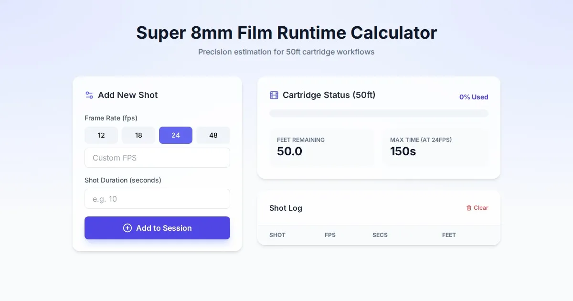Switch frame rate to 48 fps
This screenshot has width=573, height=301.
[213, 135]
